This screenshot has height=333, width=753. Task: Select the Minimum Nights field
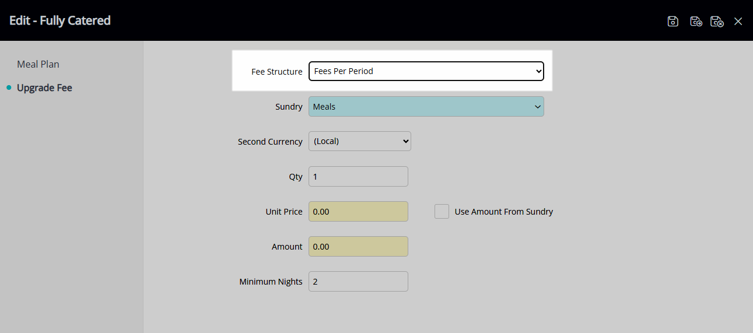[x=358, y=281]
